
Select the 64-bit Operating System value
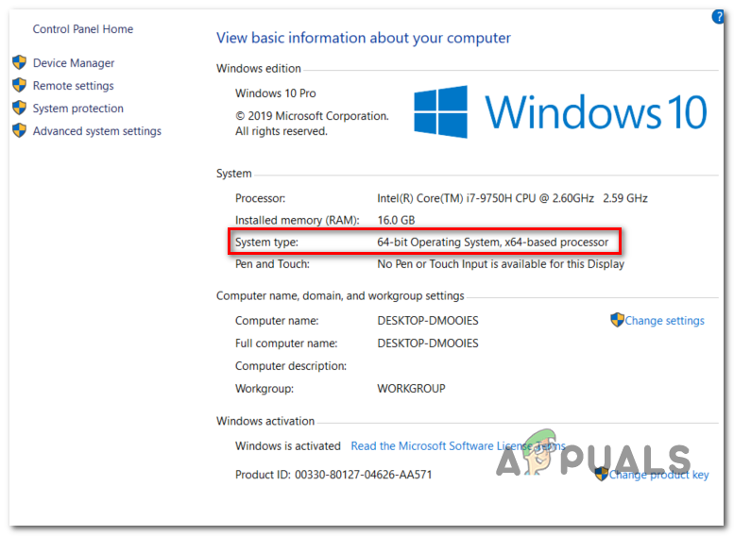[492, 242]
